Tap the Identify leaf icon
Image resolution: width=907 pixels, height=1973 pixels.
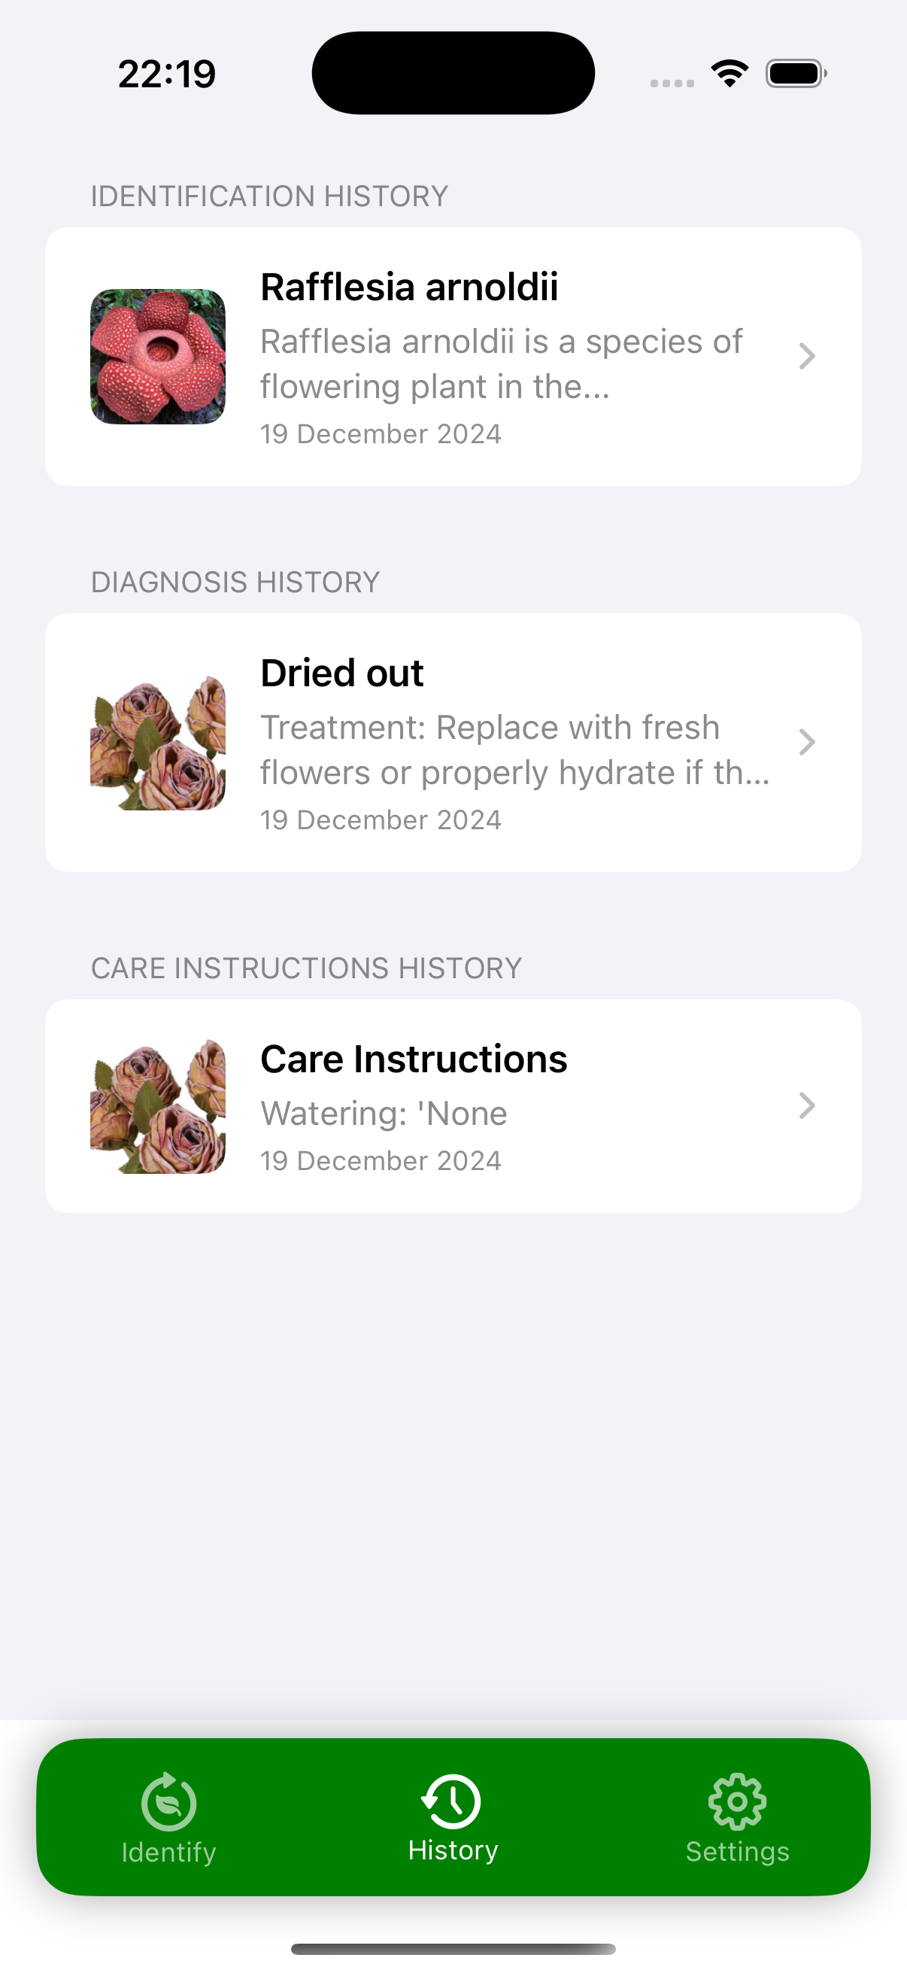coord(168,1801)
